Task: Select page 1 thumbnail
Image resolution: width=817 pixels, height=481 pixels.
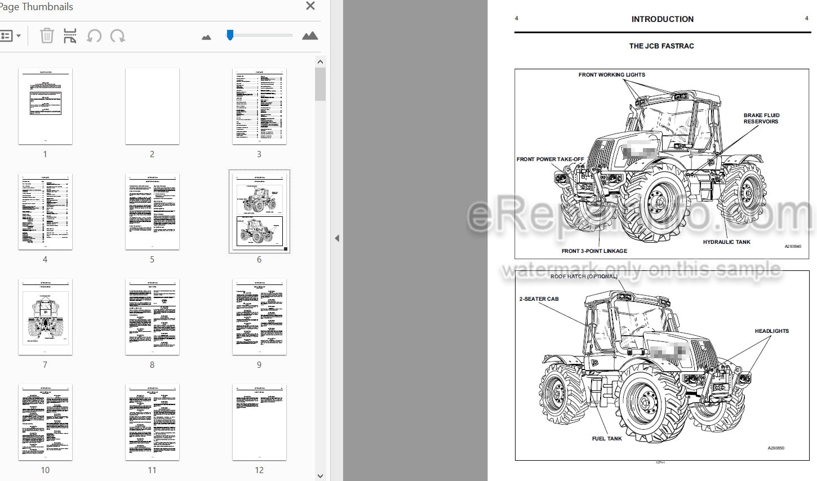Action: pyautogui.click(x=45, y=106)
